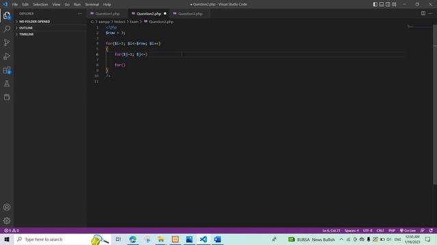The height and width of the screenshot is (245, 437).
Task: Expand the NO FOLDER OPENED section
Action: point(51,21)
